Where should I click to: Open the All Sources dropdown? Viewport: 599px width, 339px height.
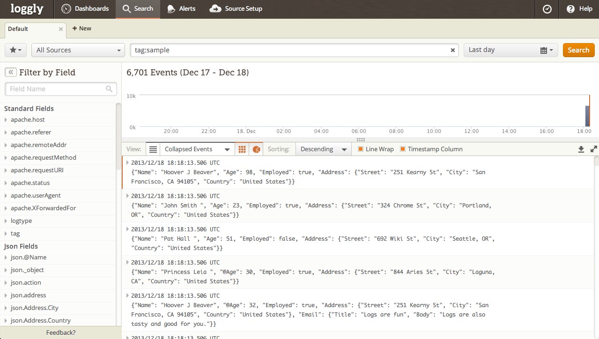pyautogui.click(x=78, y=50)
